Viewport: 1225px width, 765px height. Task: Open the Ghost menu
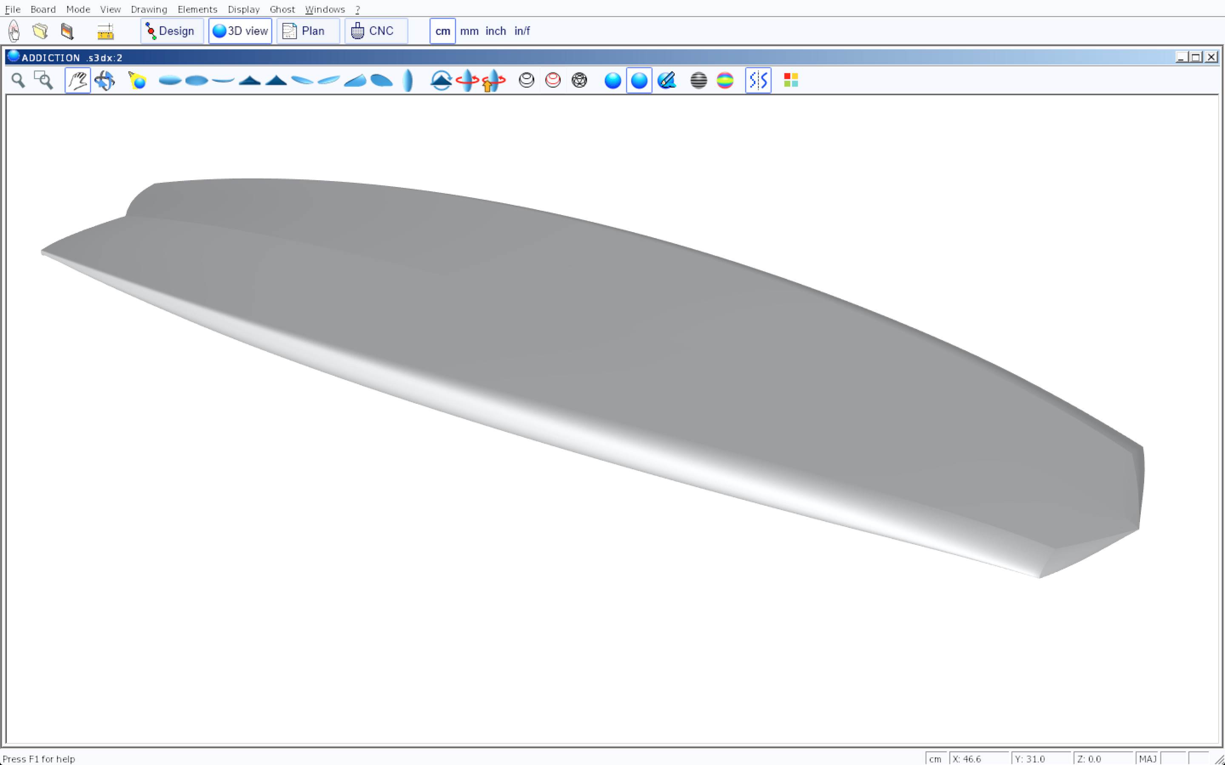pyautogui.click(x=282, y=9)
